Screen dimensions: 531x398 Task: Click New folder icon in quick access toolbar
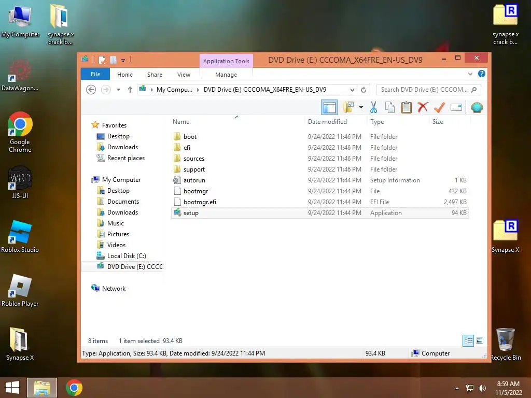pyautogui.click(x=113, y=60)
